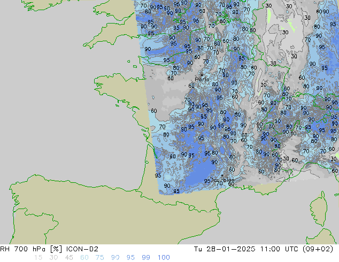Click the '11:00 UTC' time label
The width and height of the screenshot is (339, 262).
tap(280, 249)
